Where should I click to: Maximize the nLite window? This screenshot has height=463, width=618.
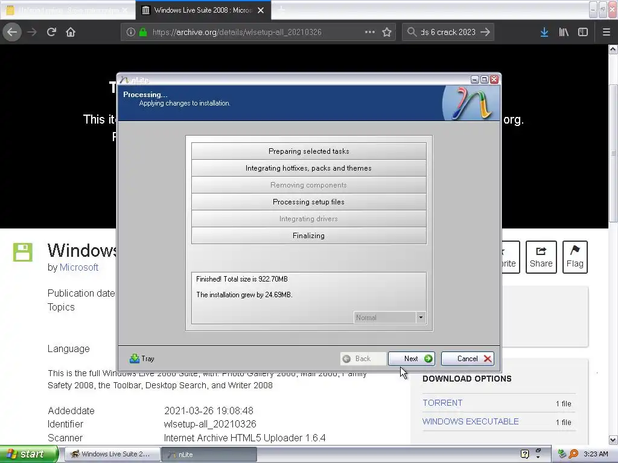pos(485,80)
